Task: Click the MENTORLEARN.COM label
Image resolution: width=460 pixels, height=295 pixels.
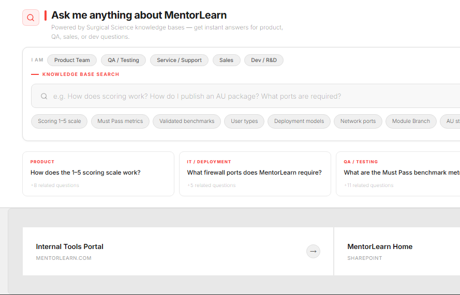Action: (x=64, y=258)
